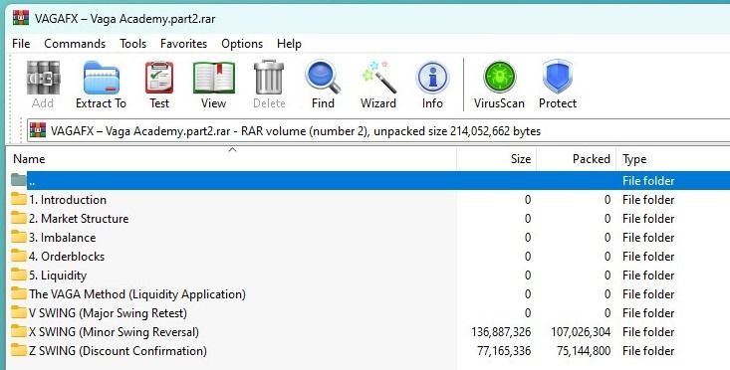Click the '1. Introduction' folder name
730x370 pixels.
click(68, 200)
